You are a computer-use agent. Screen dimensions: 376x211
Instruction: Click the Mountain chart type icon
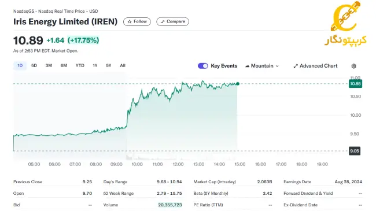click(x=247, y=66)
